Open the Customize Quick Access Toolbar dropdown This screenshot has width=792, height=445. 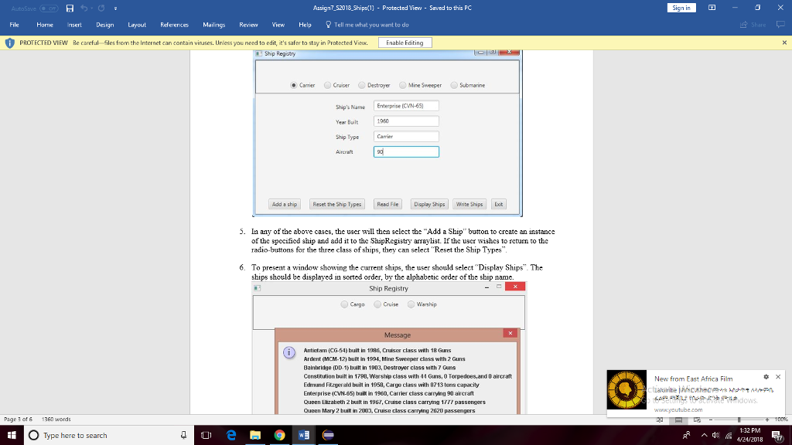pyautogui.click(x=115, y=8)
